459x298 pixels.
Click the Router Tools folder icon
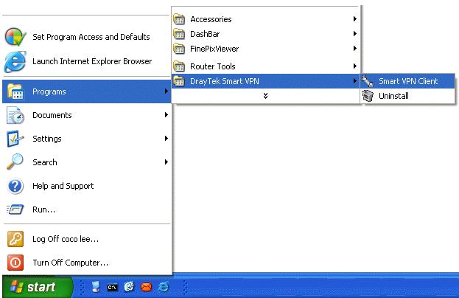click(x=179, y=66)
